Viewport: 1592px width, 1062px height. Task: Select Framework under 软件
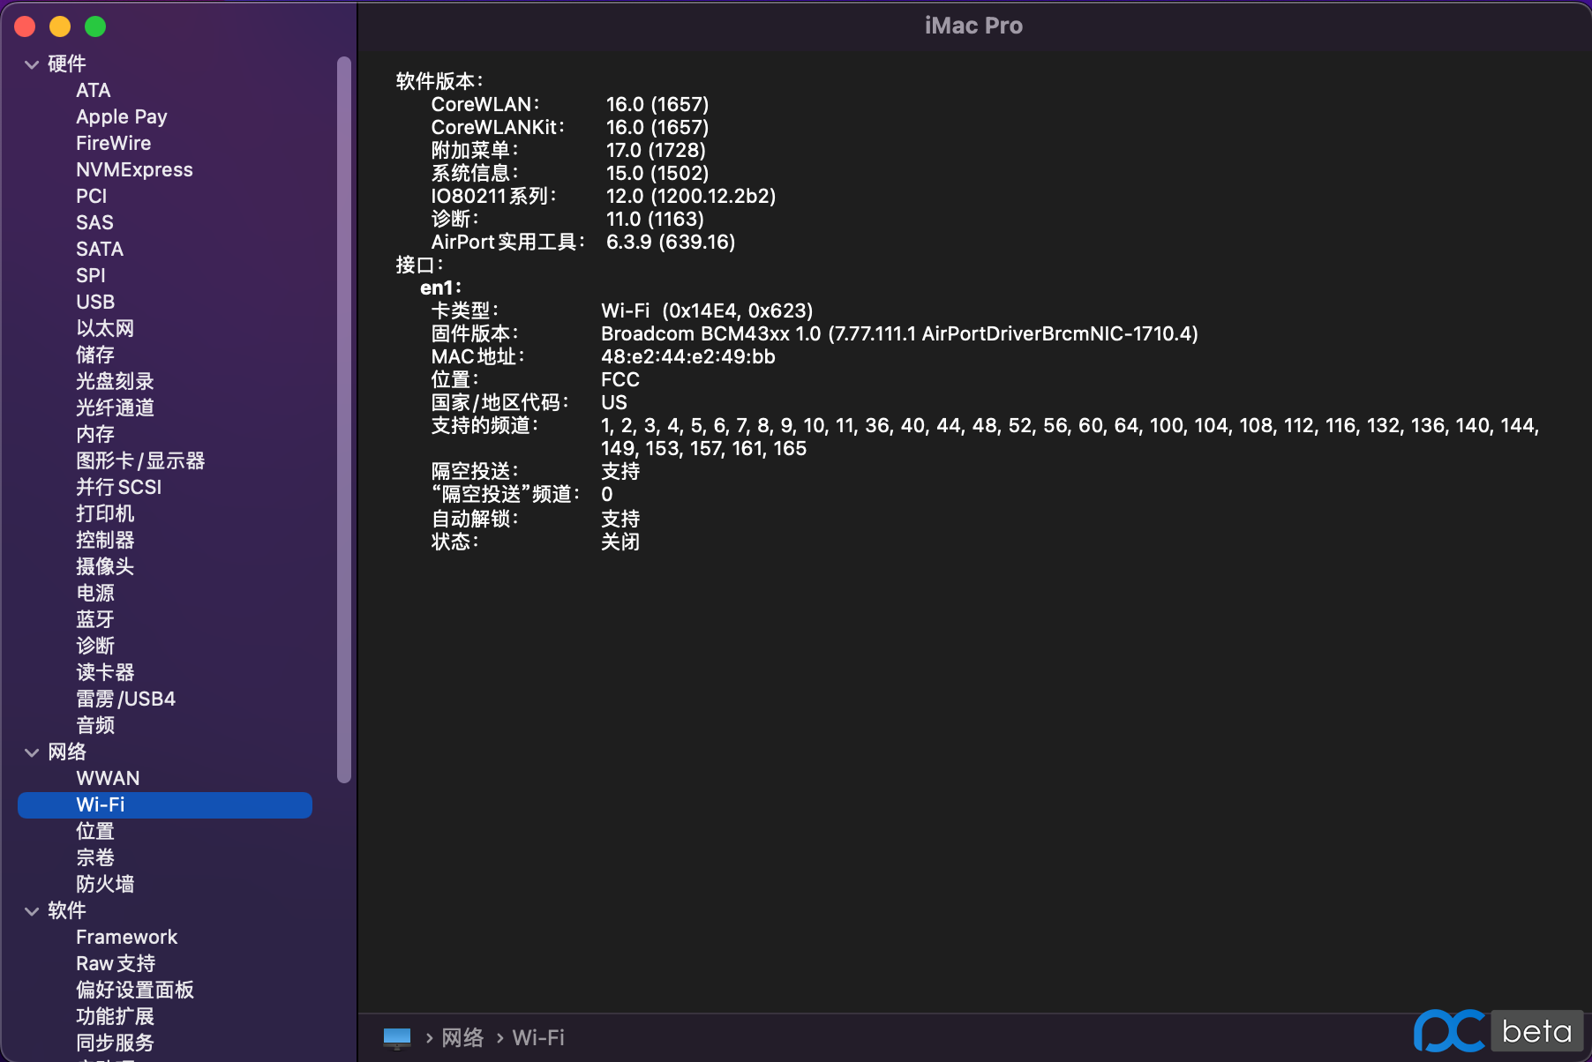click(x=126, y=937)
